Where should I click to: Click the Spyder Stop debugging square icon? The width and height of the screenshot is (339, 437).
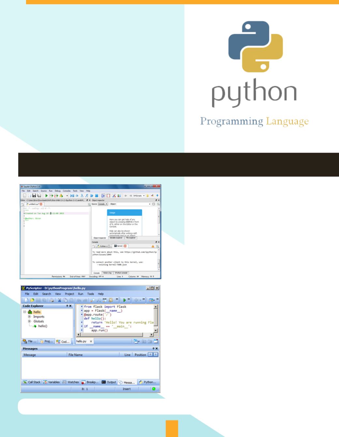(x=97, y=195)
